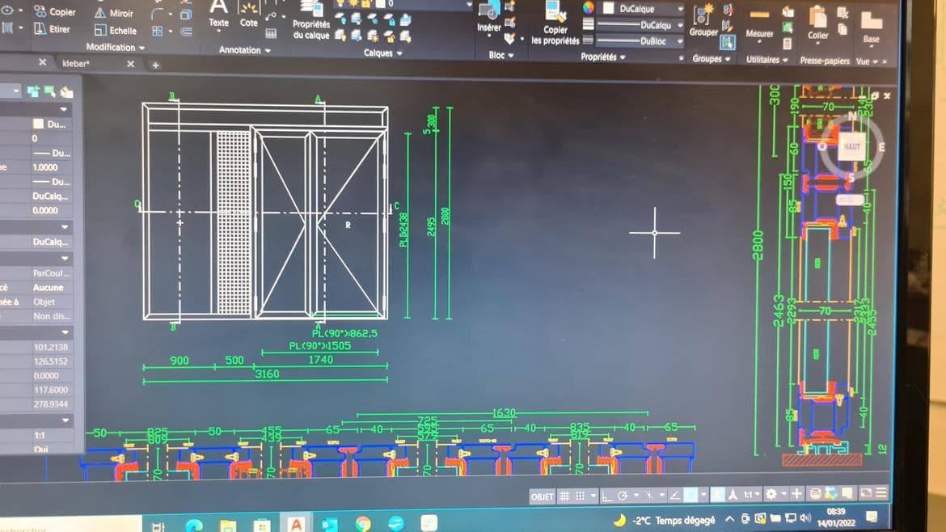Open Propriétés du calque layer manager
Screen dimensions: 946x532
click(x=311, y=21)
